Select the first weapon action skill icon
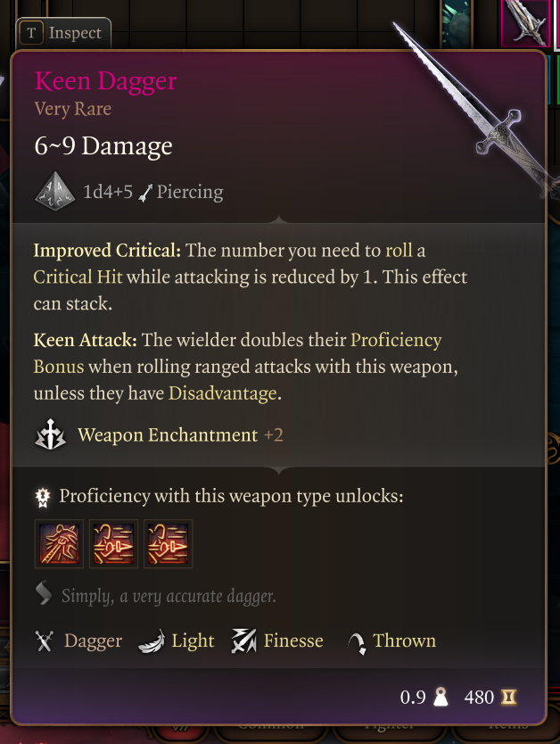Screen dimensions: 560x744 click(59, 544)
